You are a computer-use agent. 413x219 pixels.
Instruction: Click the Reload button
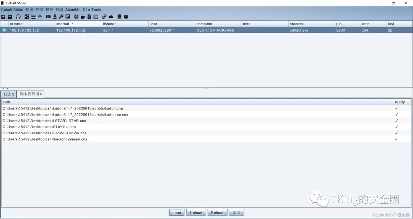click(217, 213)
